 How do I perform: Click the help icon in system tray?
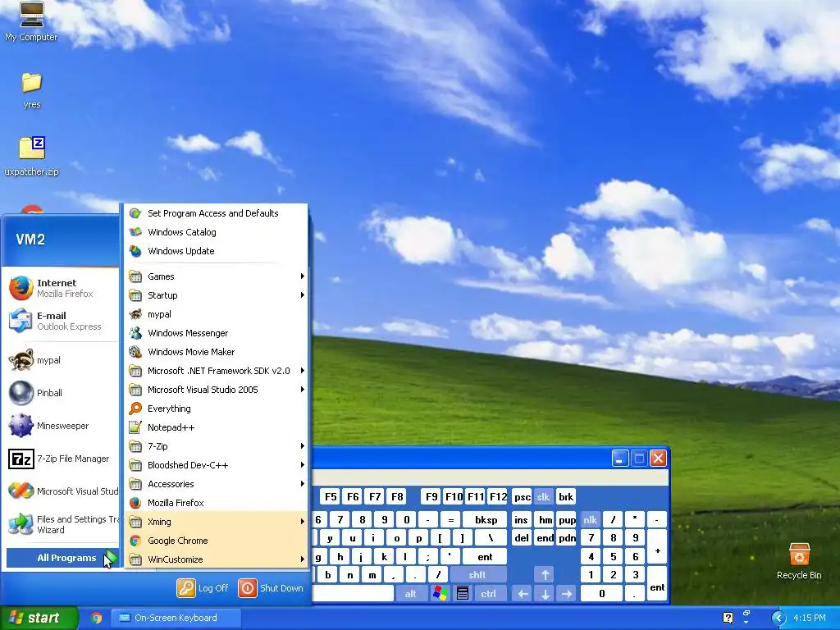tap(728, 618)
